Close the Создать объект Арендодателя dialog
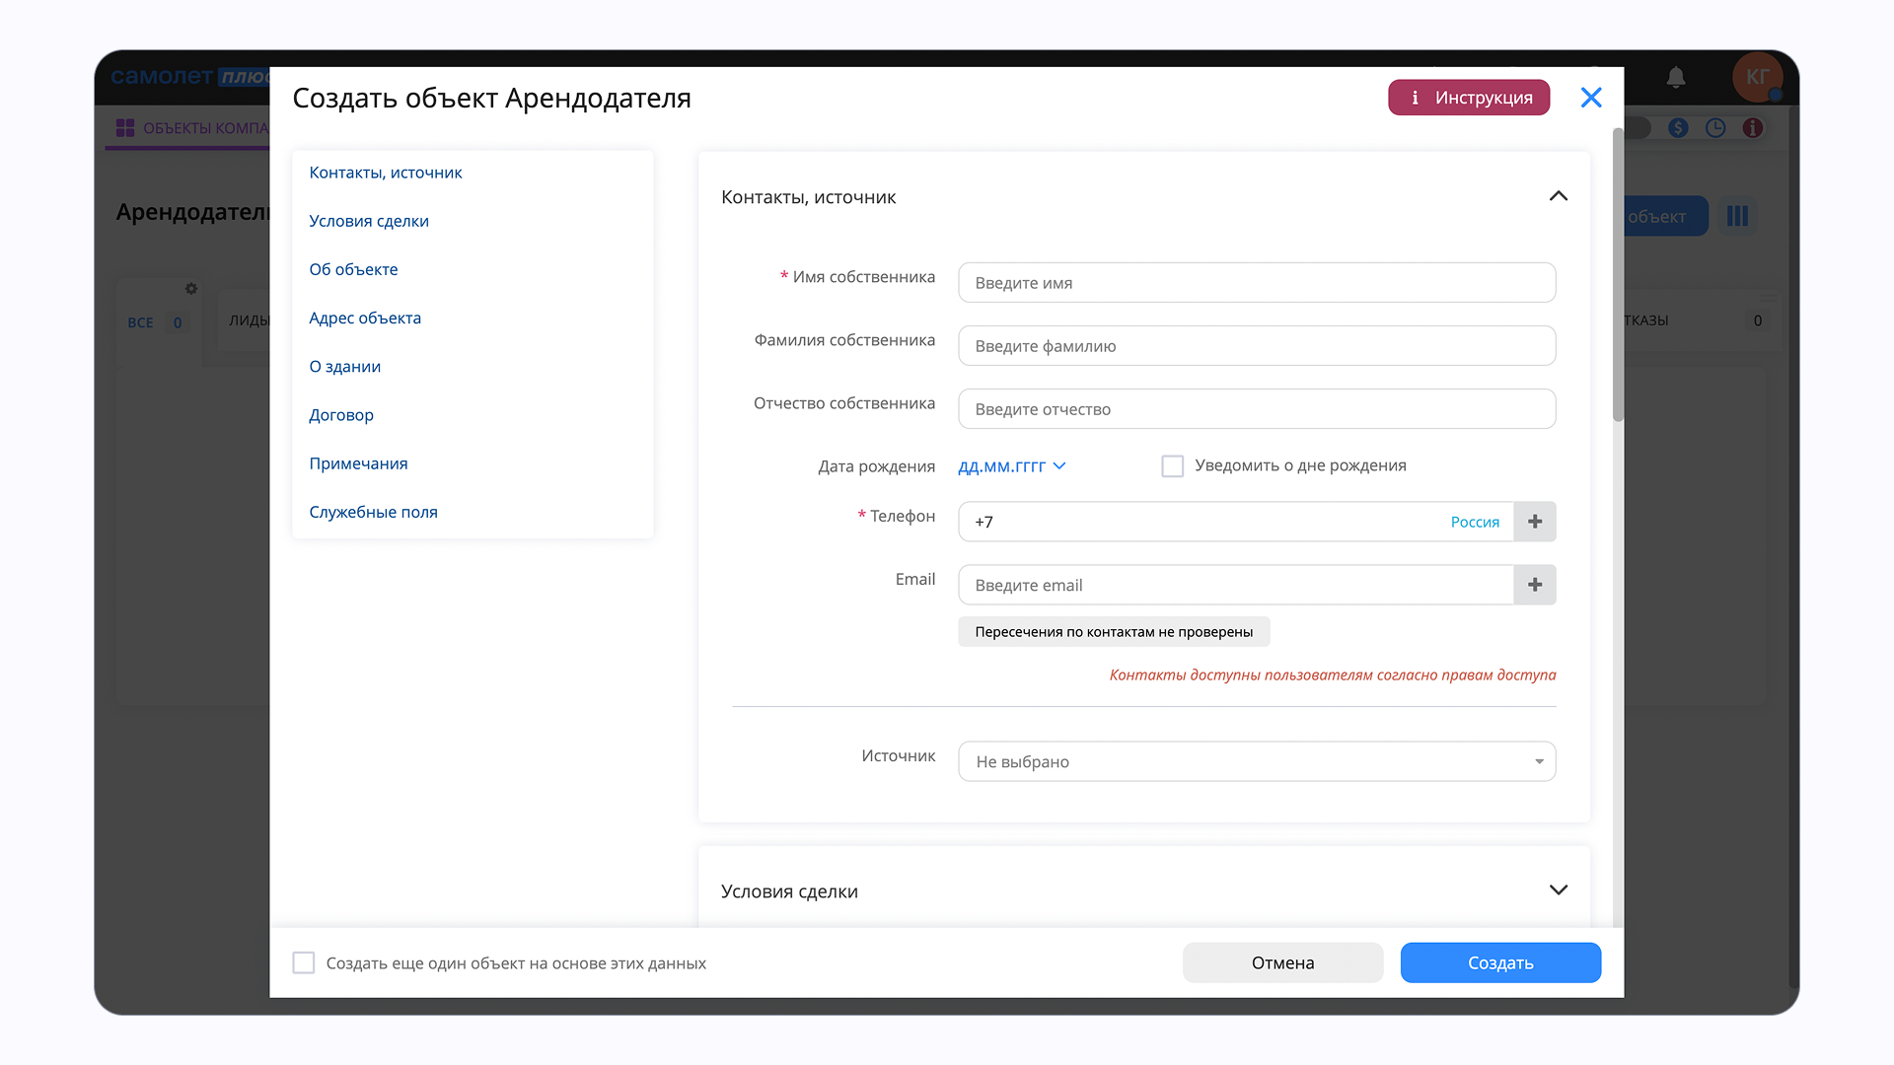The height and width of the screenshot is (1065, 1894). (x=1590, y=98)
